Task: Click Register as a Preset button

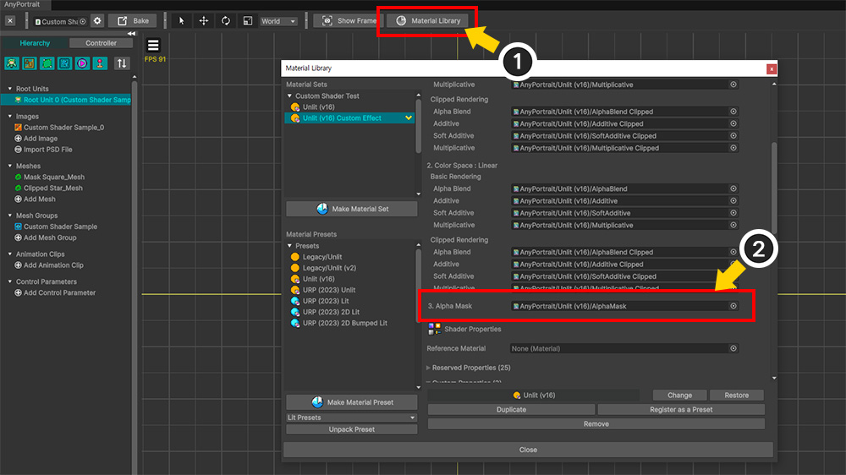Action: [x=681, y=409]
